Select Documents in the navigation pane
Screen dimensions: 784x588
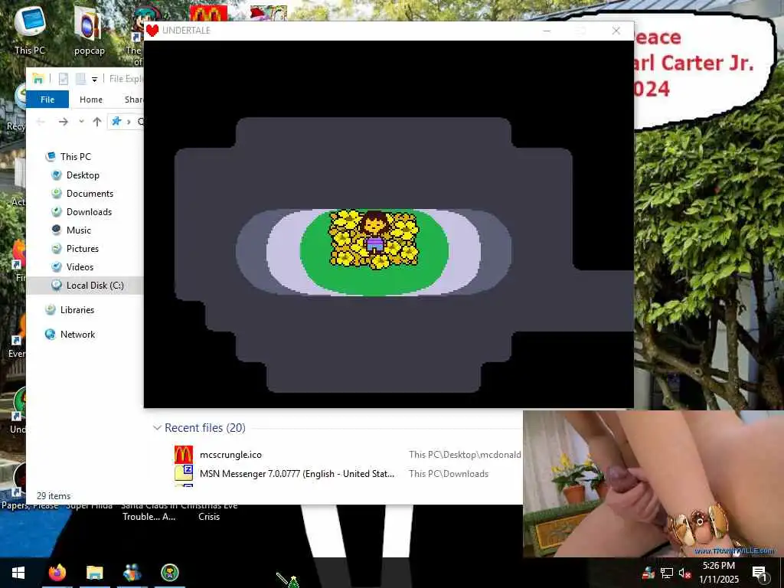90,194
